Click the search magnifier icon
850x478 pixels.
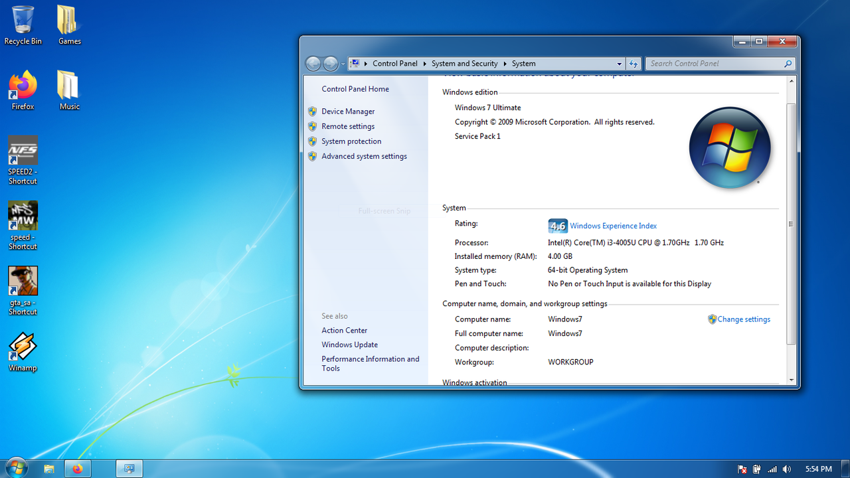pos(788,64)
